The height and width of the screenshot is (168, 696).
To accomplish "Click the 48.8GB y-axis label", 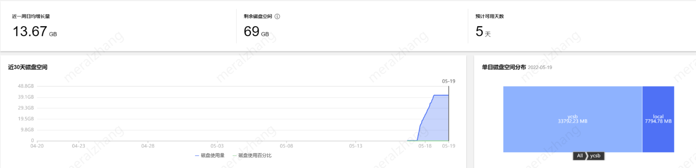I will click(x=26, y=86).
